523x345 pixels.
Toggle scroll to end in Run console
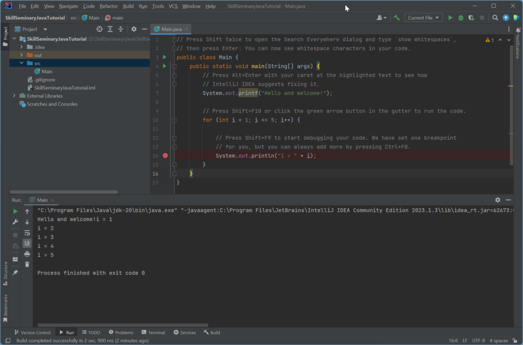(27, 243)
